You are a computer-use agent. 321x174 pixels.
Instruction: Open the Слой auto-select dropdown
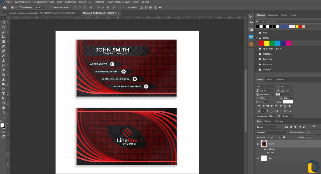coord(40,8)
